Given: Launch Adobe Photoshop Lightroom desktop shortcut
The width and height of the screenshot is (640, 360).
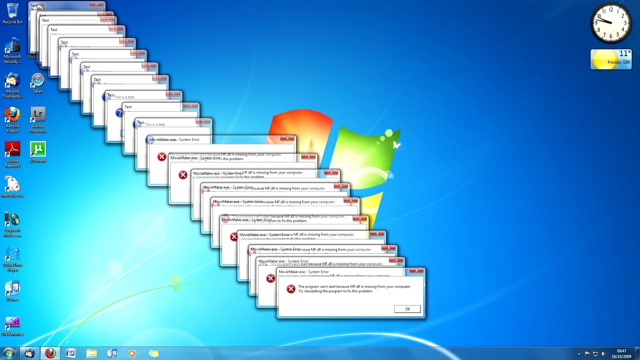Looking at the screenshot, I should coord(38,120).
